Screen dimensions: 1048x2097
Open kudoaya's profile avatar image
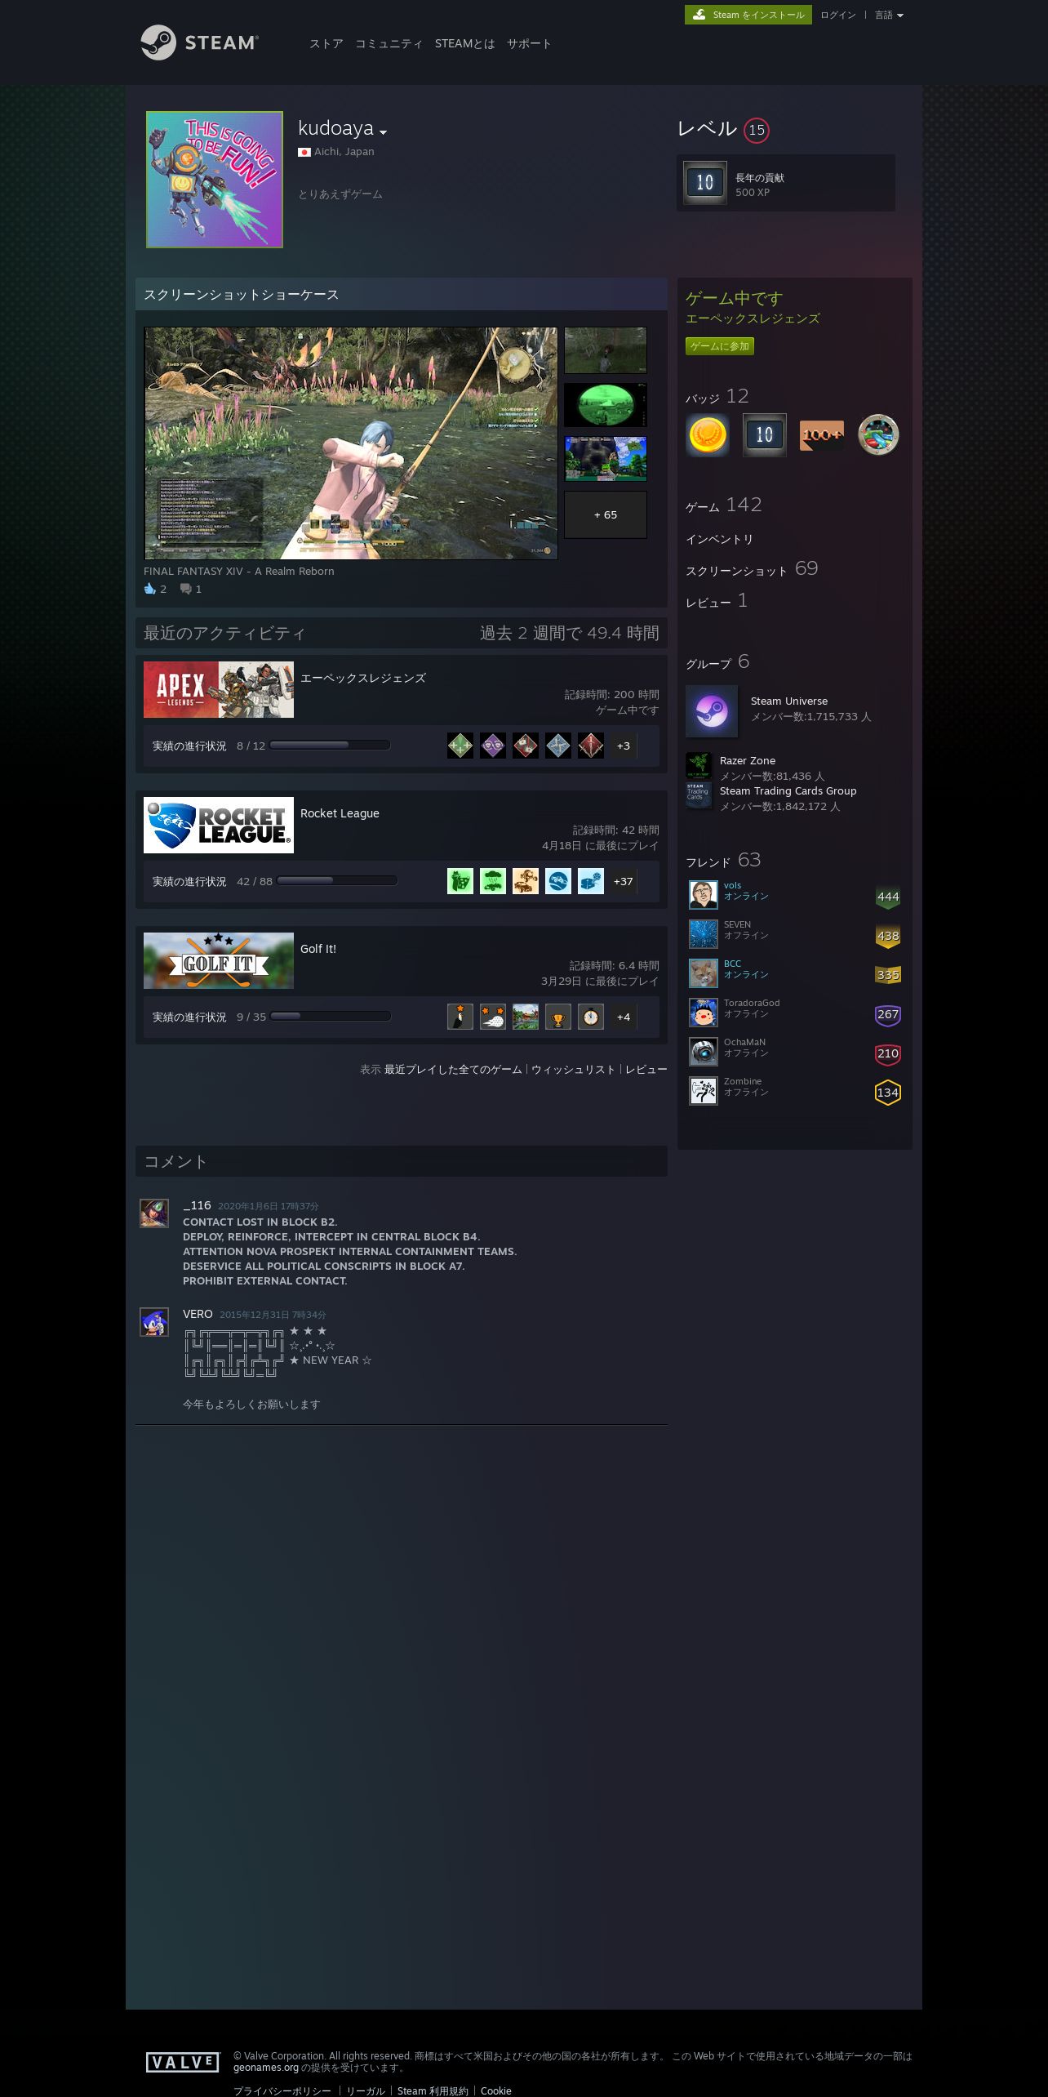[x=215, y=180]
